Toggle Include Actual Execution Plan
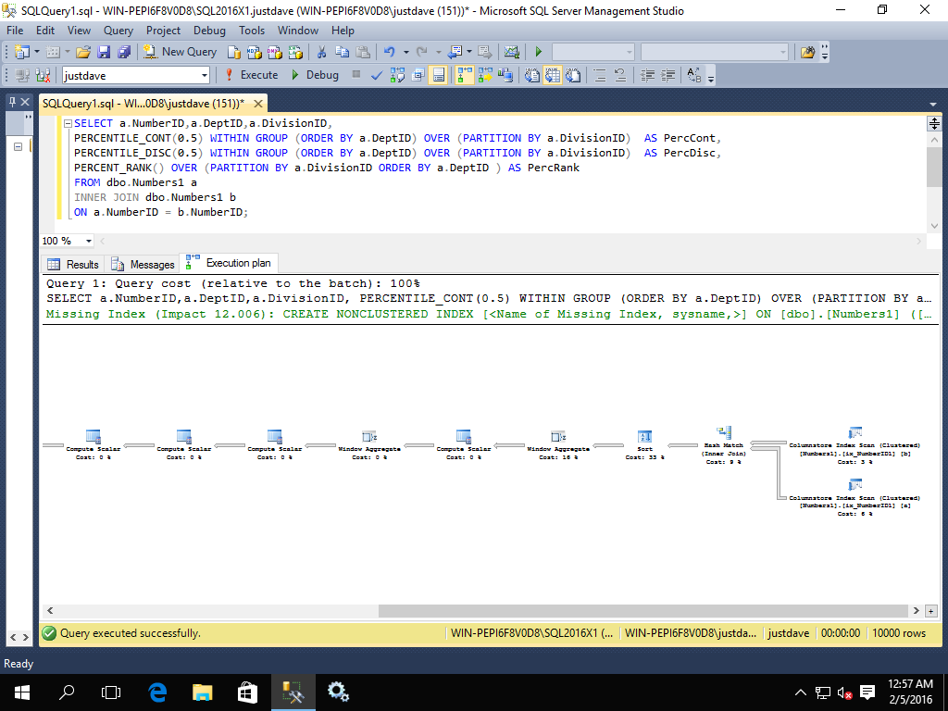This screenshot has height=711, width=948. pos(464,75)
